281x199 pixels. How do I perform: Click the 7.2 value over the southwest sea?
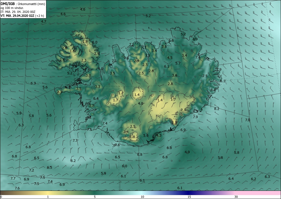pos(31,170)
